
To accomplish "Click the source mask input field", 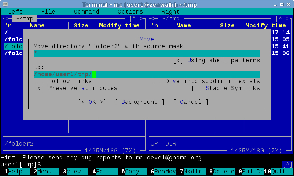I will (146, 54).
